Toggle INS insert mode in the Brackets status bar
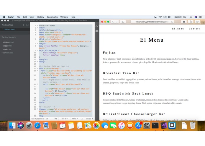Screen dimensions: 205x146 pyautogui.click(x=56, y=119)
